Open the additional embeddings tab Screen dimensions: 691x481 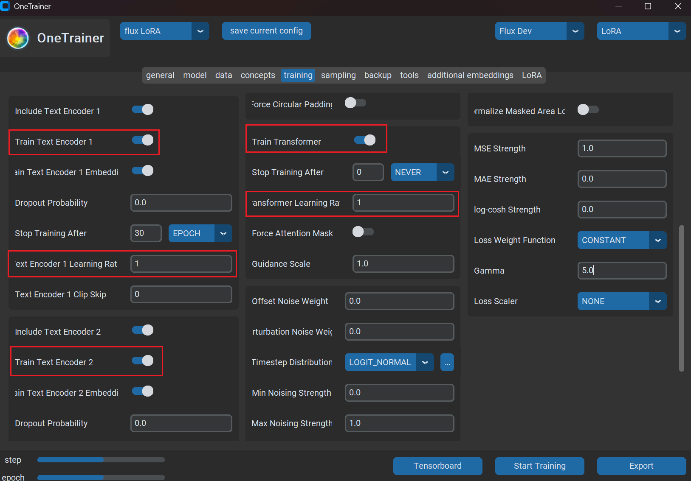(x=470, y=75)
